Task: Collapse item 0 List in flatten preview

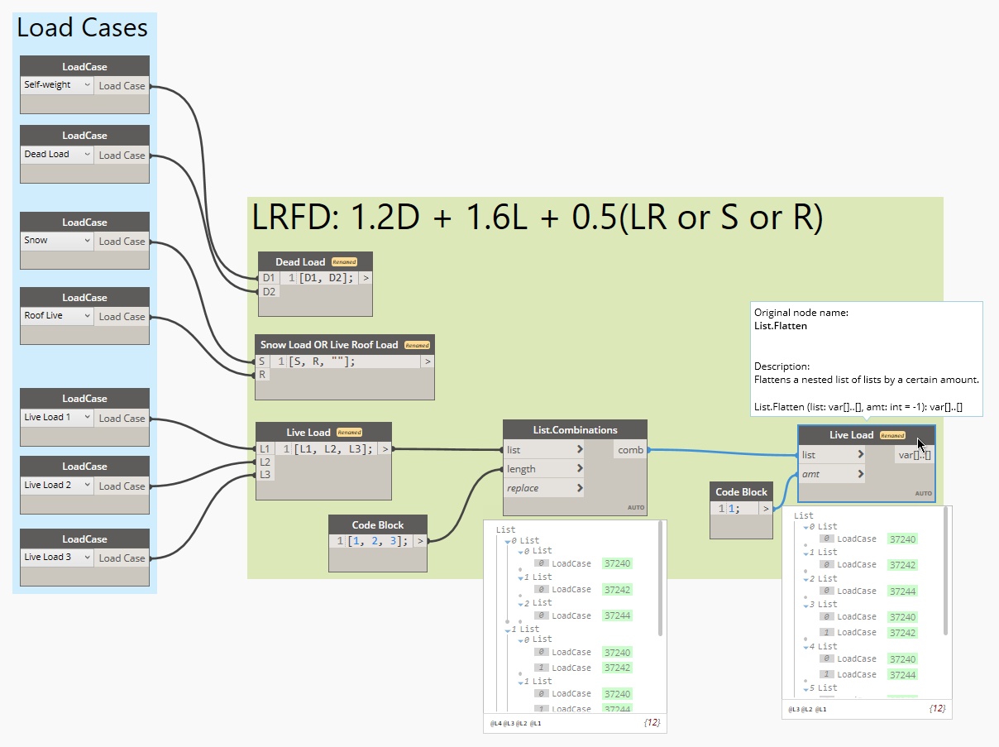Action: 806,526
